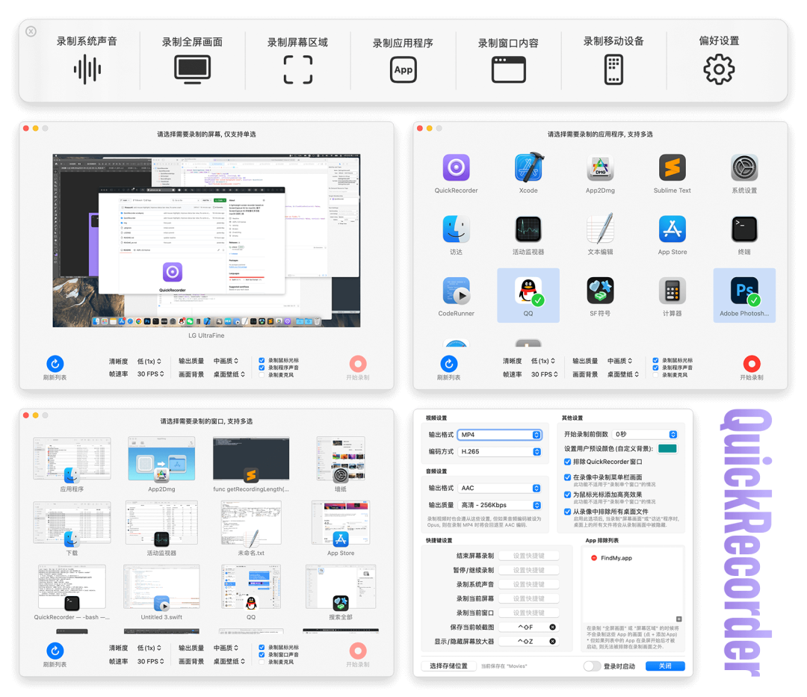Click the 录制应用程序 App icon
The width and height of the screenshot is (807, 697).
(x=403, y=69)
